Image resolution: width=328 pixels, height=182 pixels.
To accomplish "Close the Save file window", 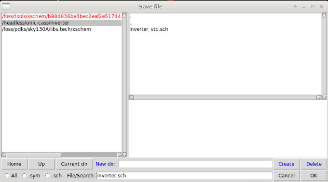I will 322,6.
